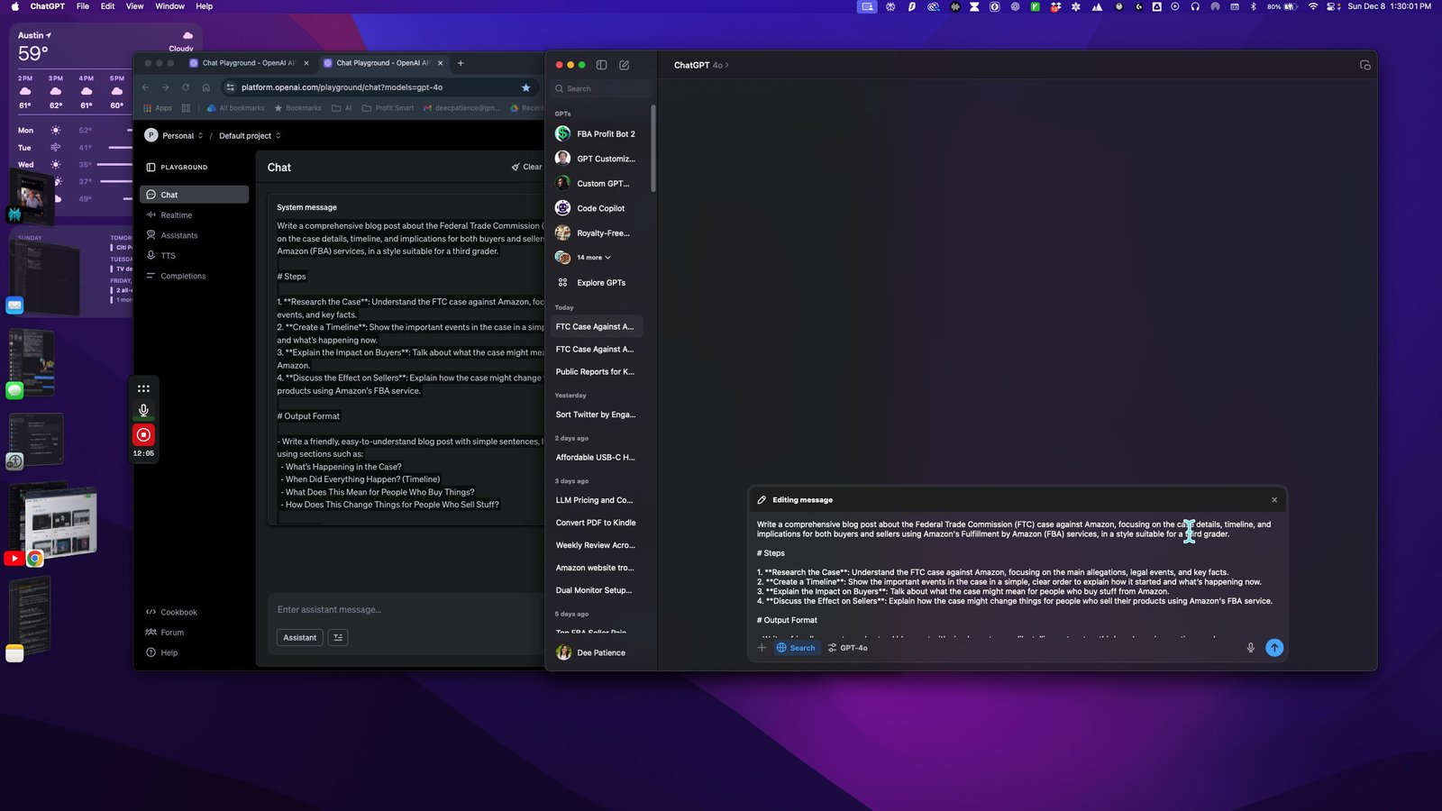Open the GPT-4o model selector in editor
The width and height of the screenshot is (1442, 811).
847,648
